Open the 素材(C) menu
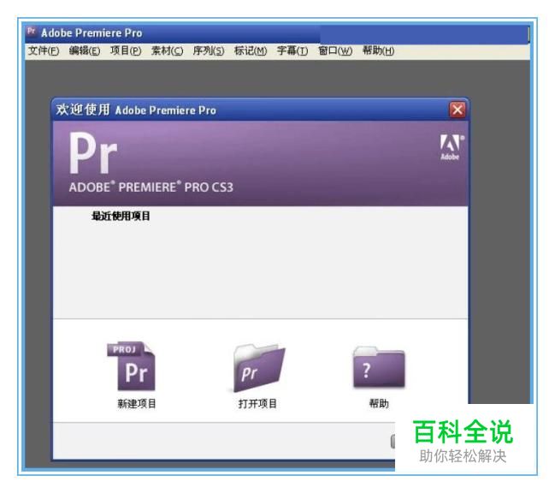 (167, 50)
